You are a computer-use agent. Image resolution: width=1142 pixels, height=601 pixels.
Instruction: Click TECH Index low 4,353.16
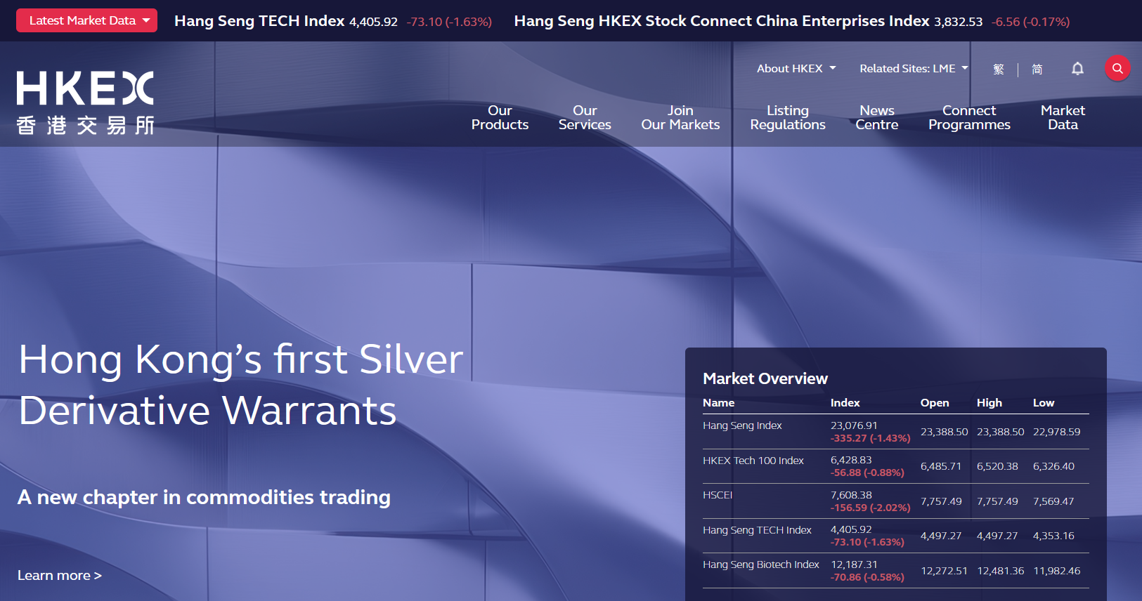pos(1053,536)
